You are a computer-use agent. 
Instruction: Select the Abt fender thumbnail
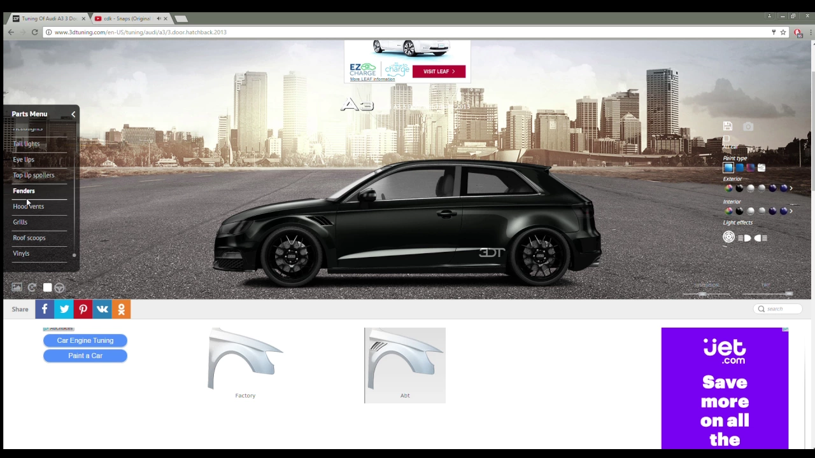(x=405, y=365)
